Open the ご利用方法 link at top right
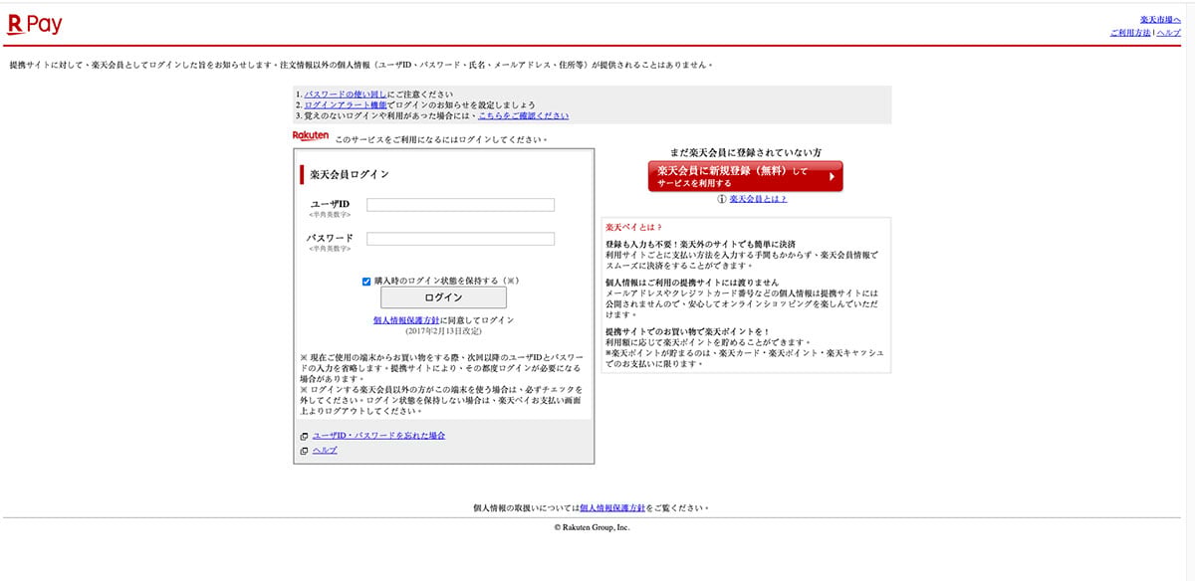This screenshot has height=581, width=1195. (1130, 33)
